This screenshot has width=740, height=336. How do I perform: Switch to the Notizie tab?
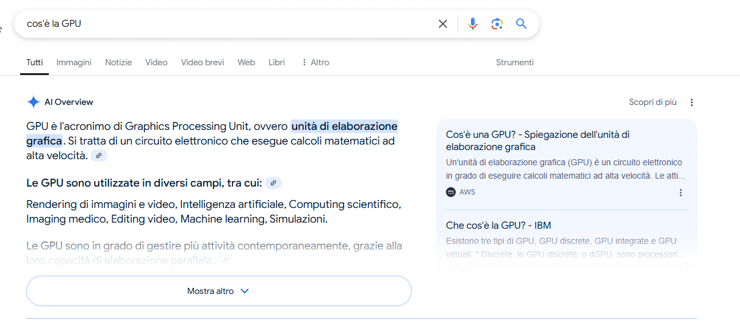(118, 62)
